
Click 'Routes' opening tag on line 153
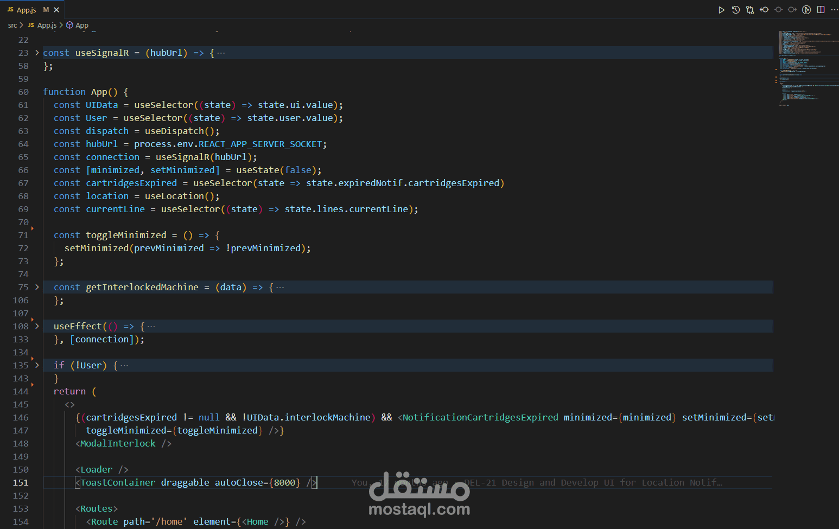pyautogui.click(x=97, y=509)
